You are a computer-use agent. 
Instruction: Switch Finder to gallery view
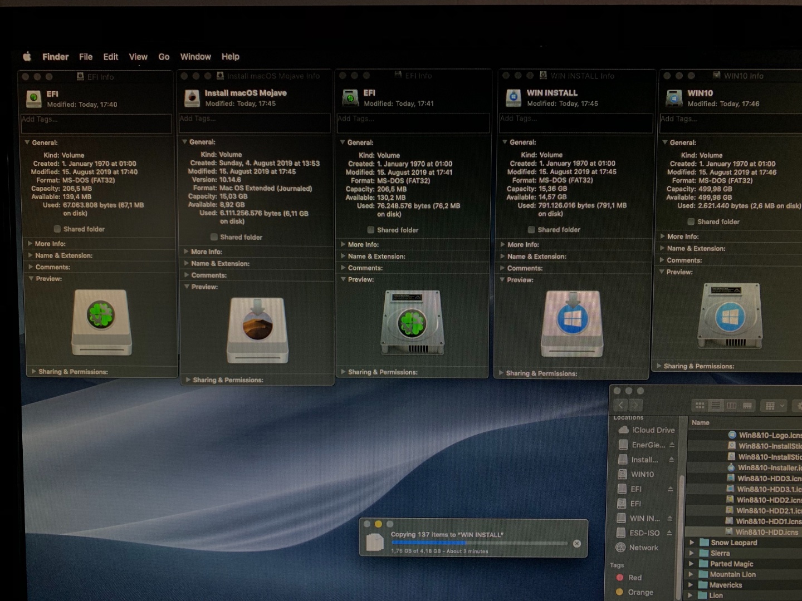747,406
